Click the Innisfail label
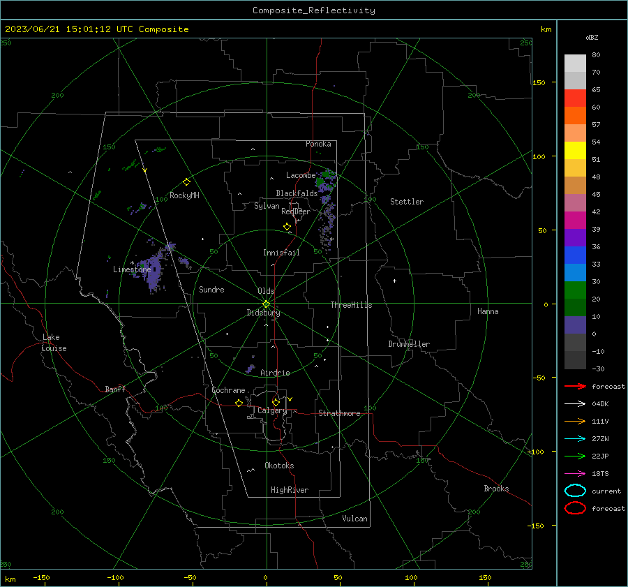The width and height of the screenshot is (628, 587). click(281, 253)
